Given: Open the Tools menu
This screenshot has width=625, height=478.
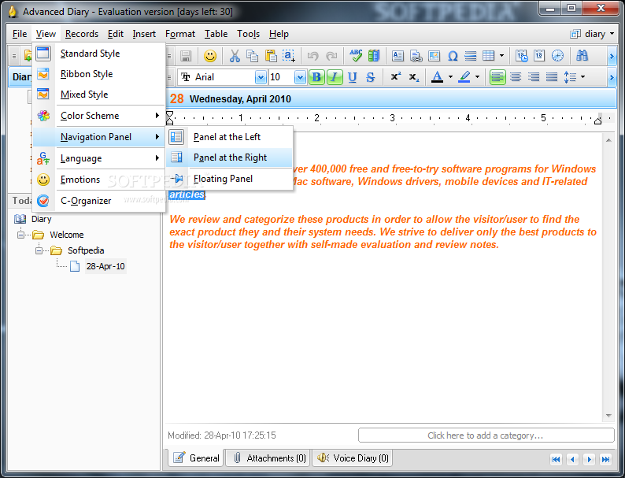Looking at the screenshot, I should (248, 34).
